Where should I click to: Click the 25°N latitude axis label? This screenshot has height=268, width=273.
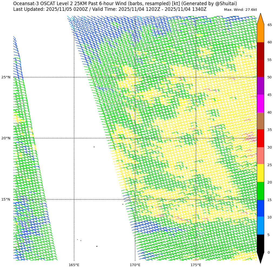coord(6,77)
